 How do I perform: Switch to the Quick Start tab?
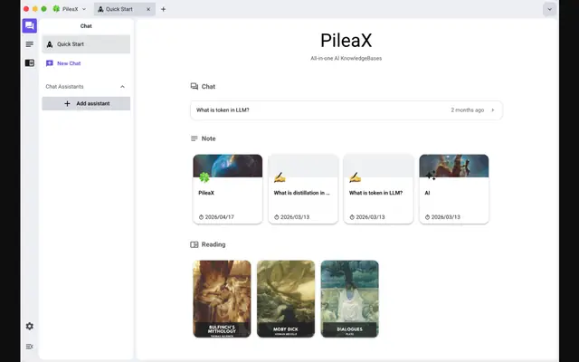(x=125, y=9)
